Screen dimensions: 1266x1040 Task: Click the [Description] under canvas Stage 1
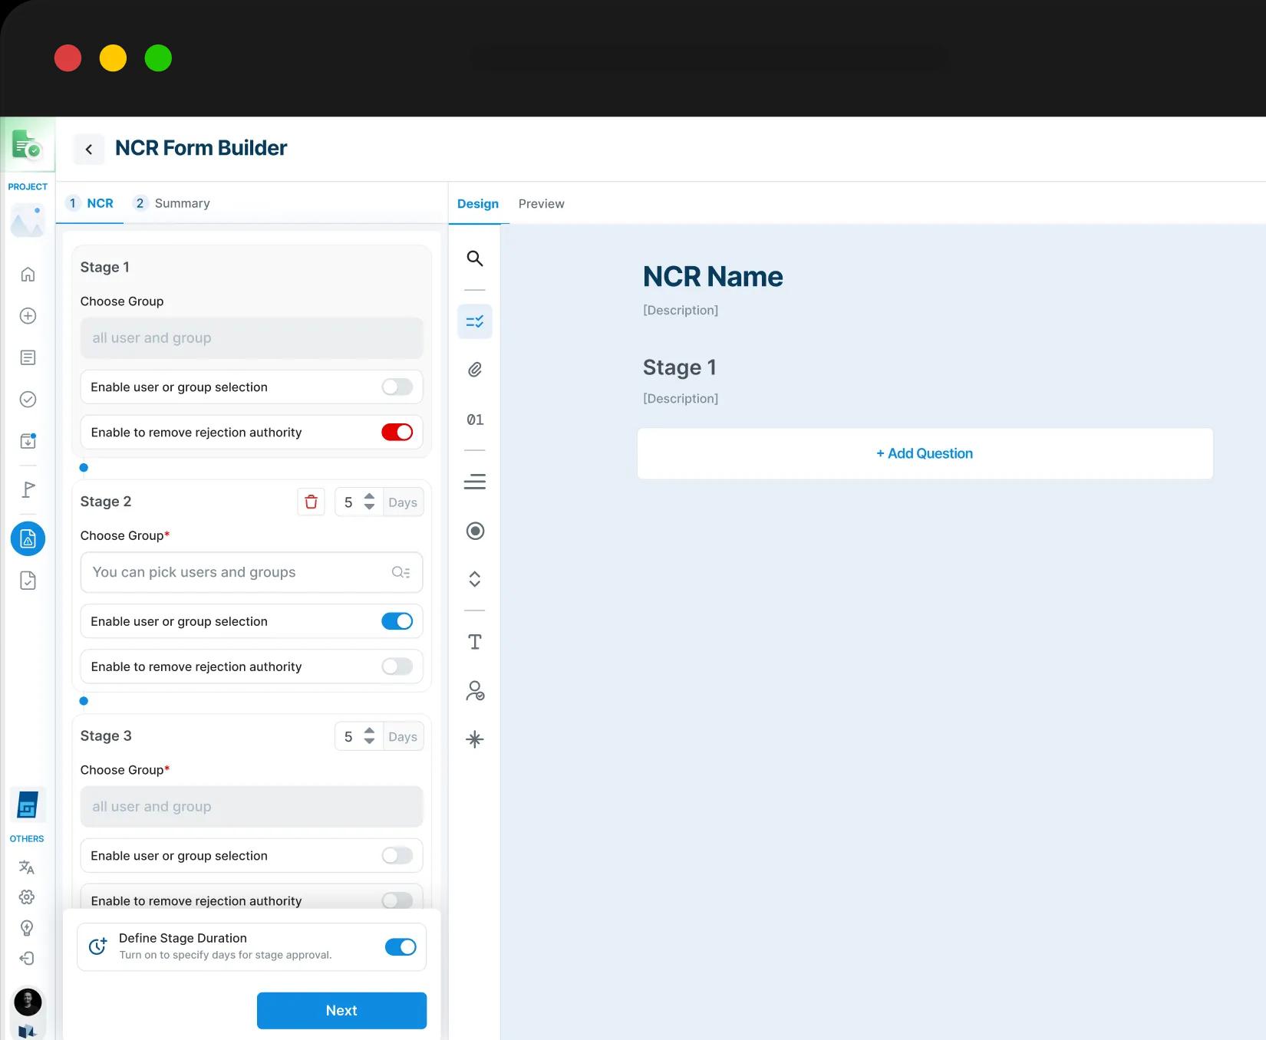(x=681, y=399)
